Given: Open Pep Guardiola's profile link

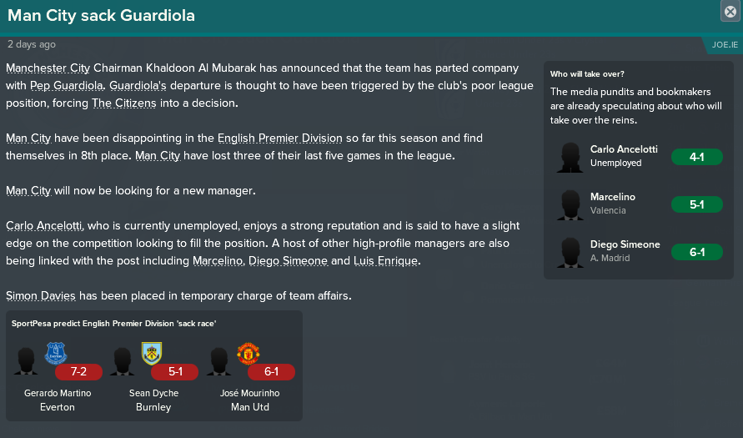Looking at the screenshot, I should point(67,86).
